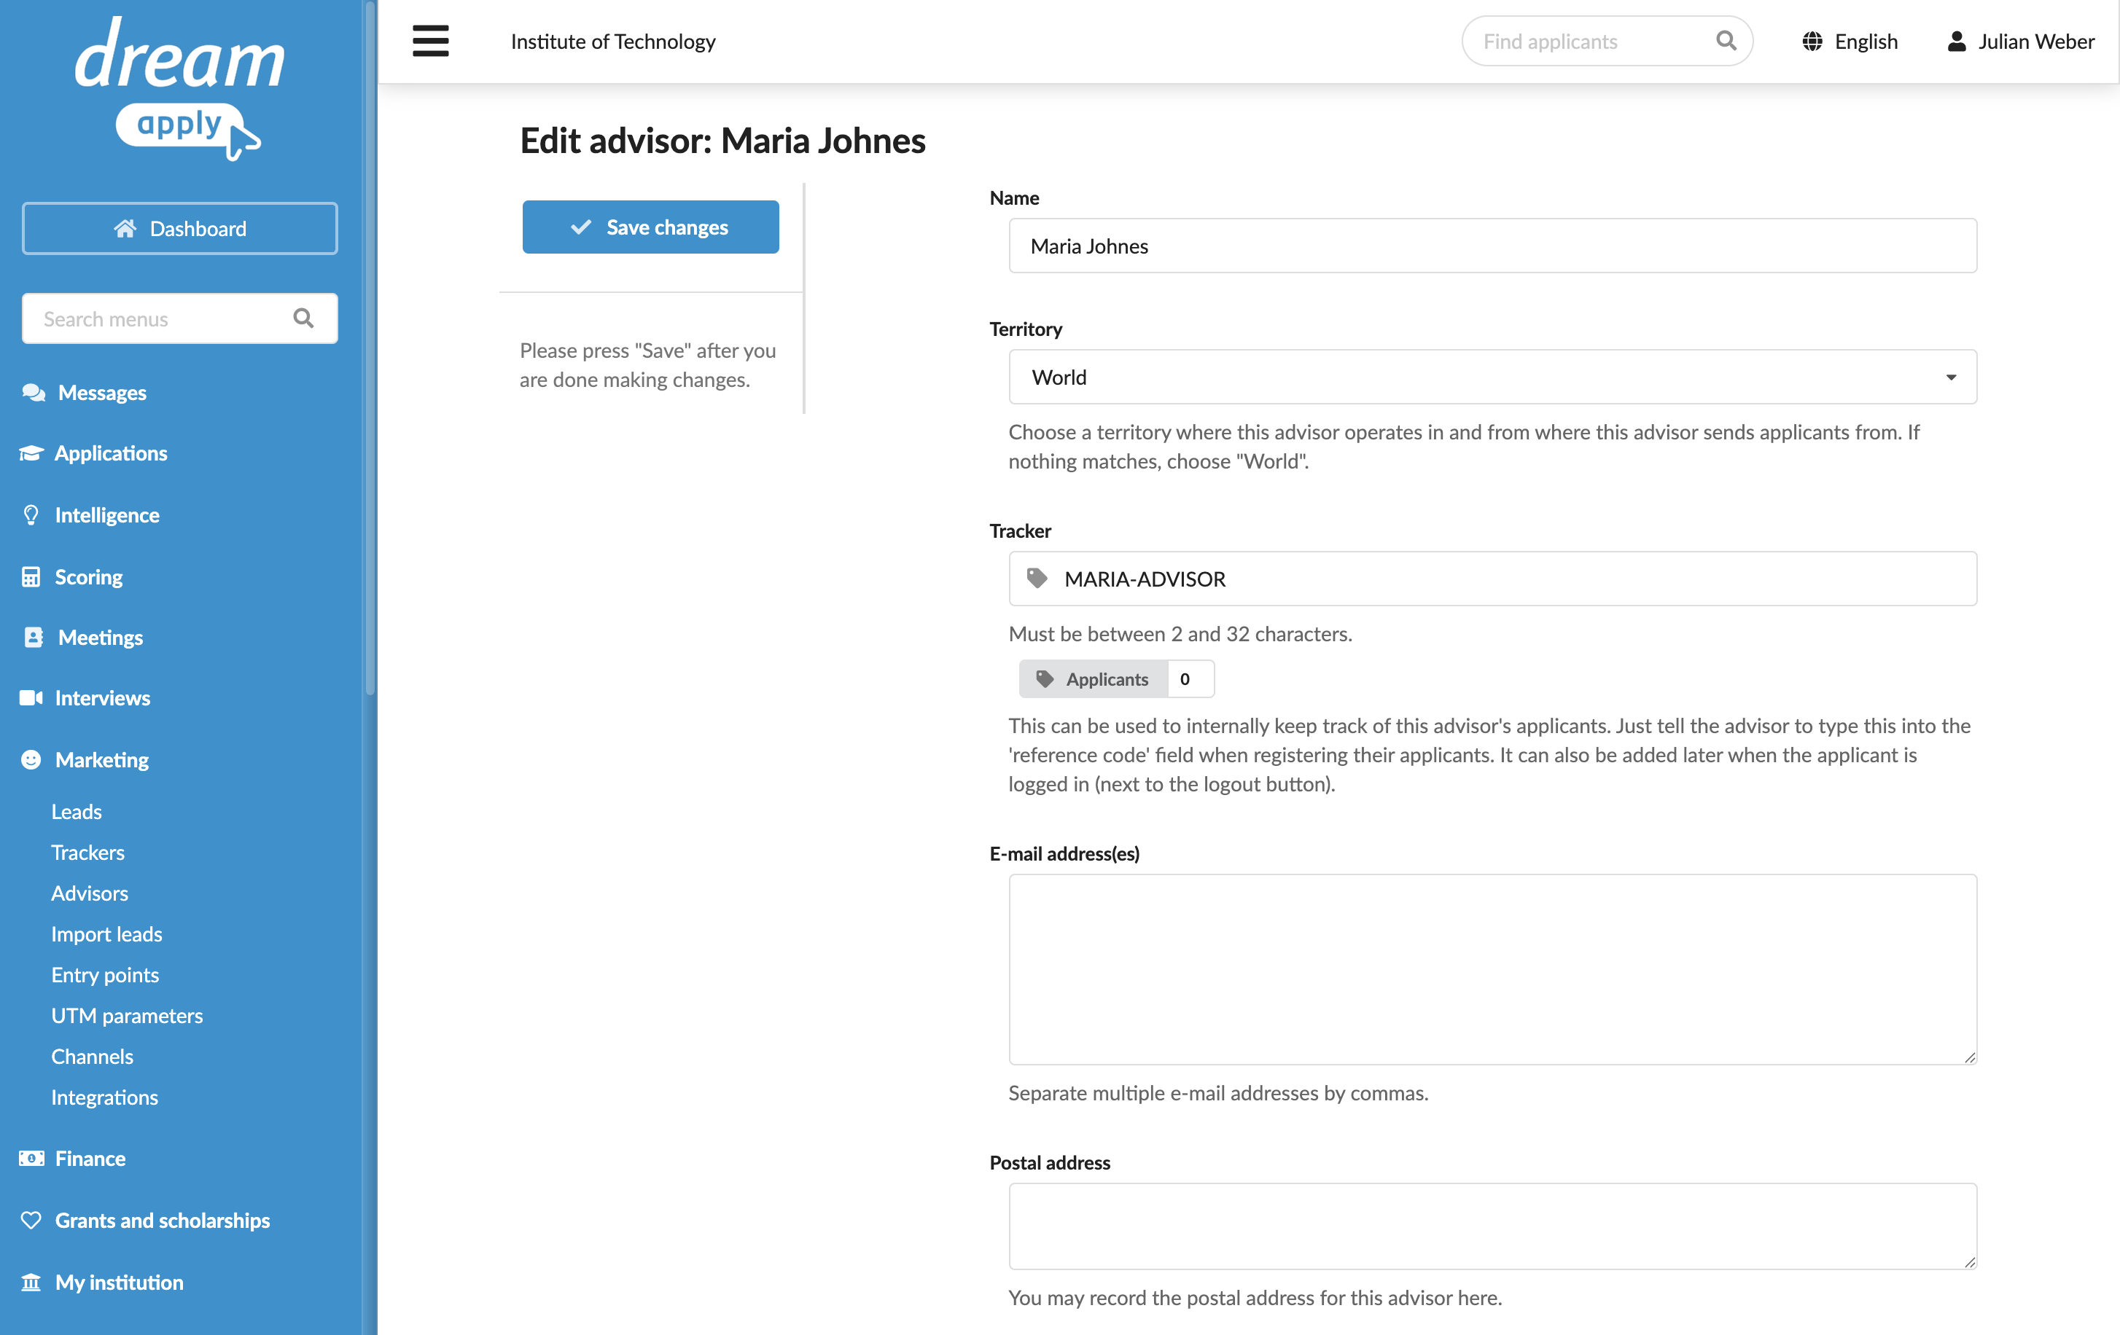
Task: Go to Entry points submenu
Action: pyautogui.click(x=105, y=974)
